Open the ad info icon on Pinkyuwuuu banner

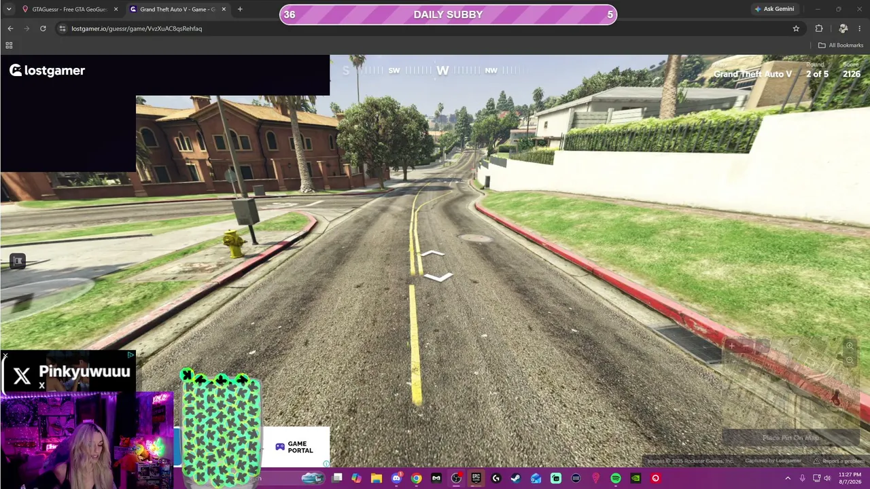pos(131,355)
